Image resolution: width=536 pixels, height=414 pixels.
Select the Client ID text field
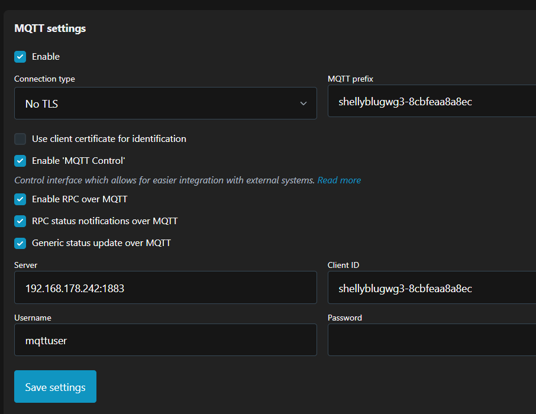click(432, 288)
